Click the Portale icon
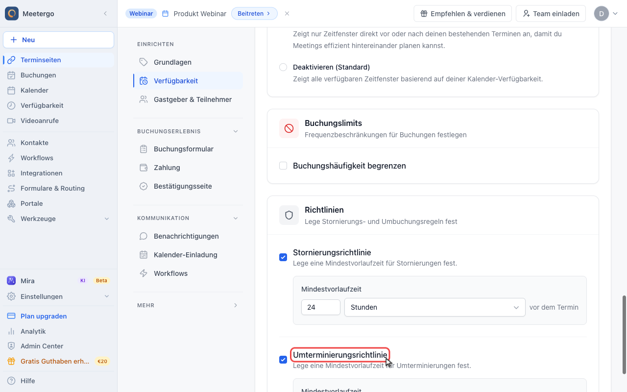 11,203
